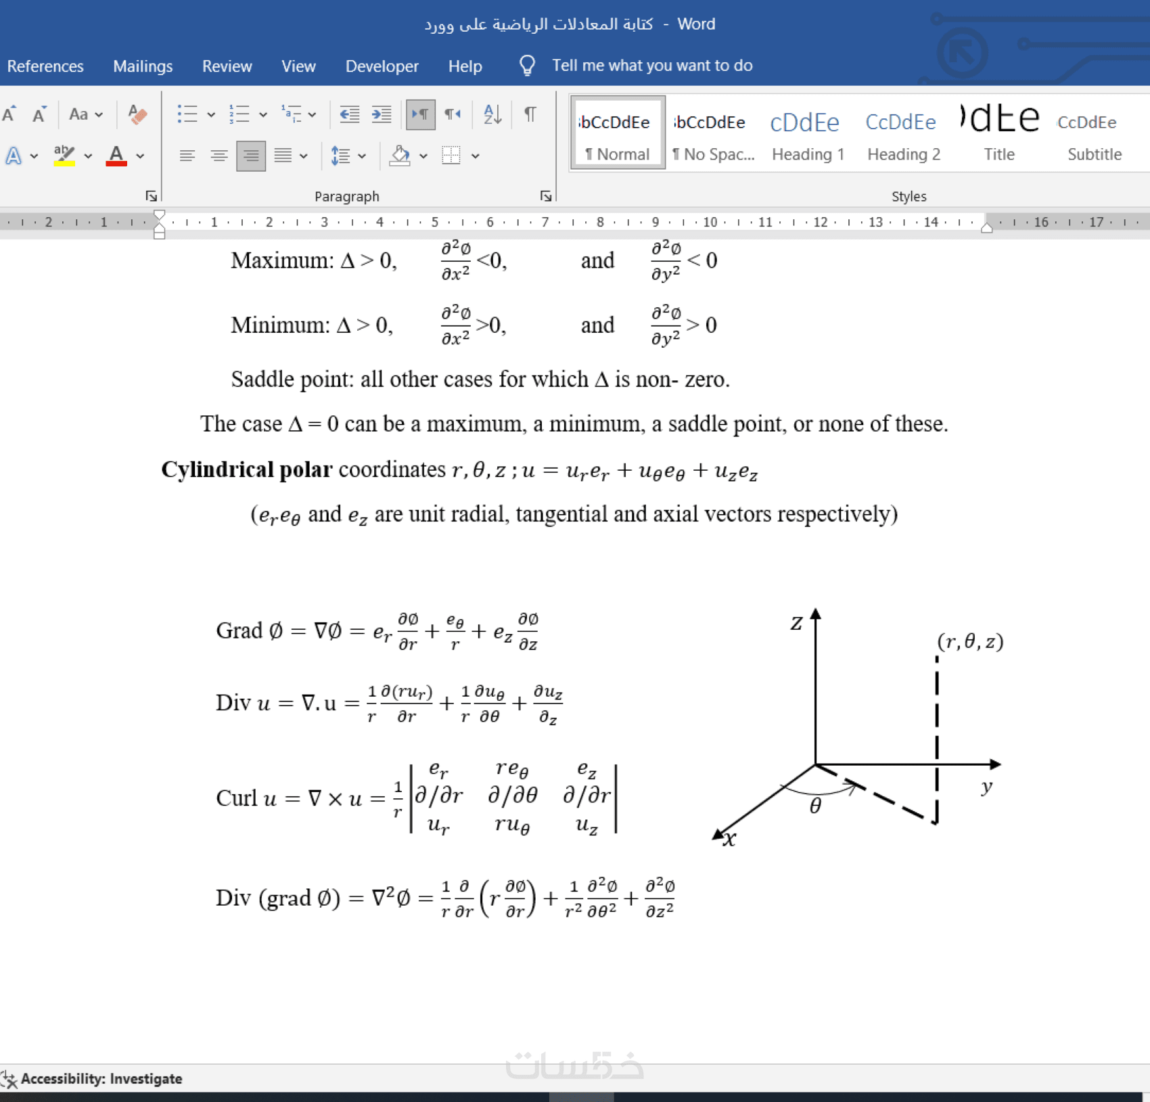The width and height of the screenshot is (1150, 1102).
Task: Apply the Heading 2 style
Action: pyautogui.click(x=904, y=132)
